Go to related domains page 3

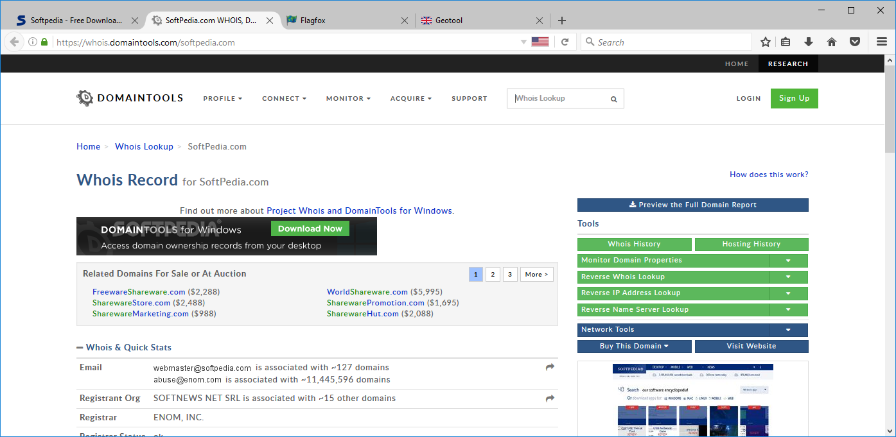pyautogui.click(x=510, y=275)
